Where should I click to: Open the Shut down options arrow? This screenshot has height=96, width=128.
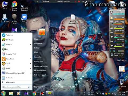[44, 87]
